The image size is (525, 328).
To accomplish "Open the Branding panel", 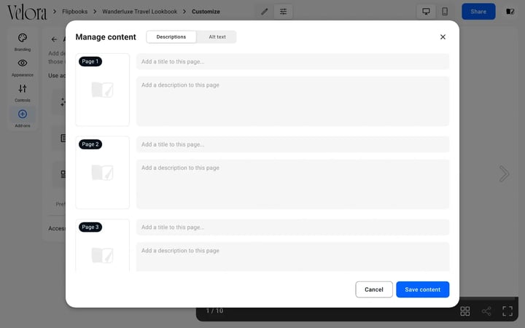I will point(23,42).
